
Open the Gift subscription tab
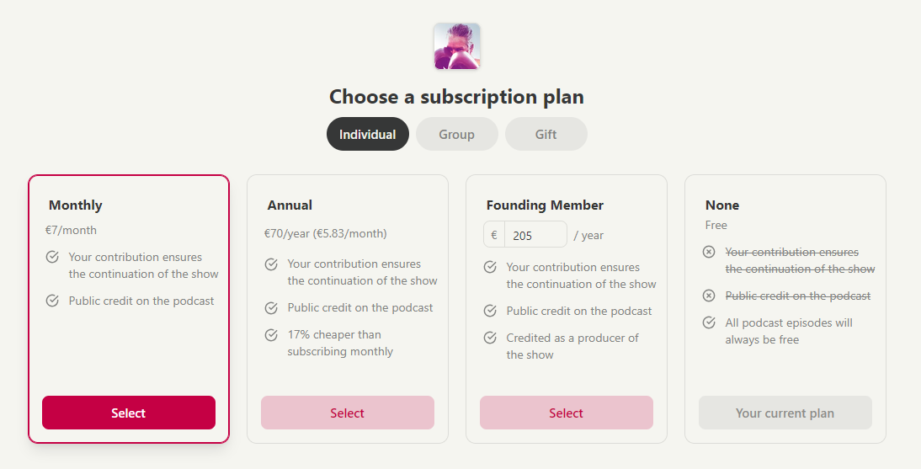pos(546,134)
